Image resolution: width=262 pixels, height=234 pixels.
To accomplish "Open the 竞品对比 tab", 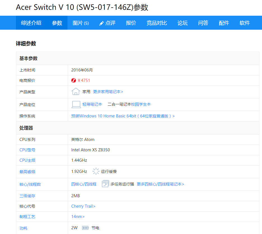I will pos(157,23).
